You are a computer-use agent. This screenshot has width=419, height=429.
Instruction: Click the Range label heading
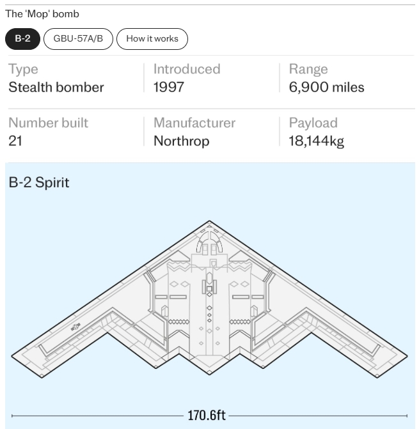pos(308,69)
